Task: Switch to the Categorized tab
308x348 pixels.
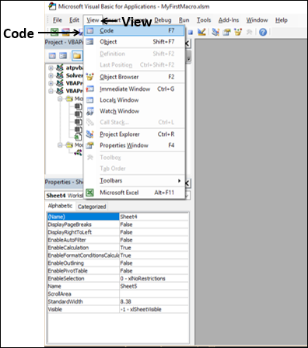Action: (x=92, y=207)
